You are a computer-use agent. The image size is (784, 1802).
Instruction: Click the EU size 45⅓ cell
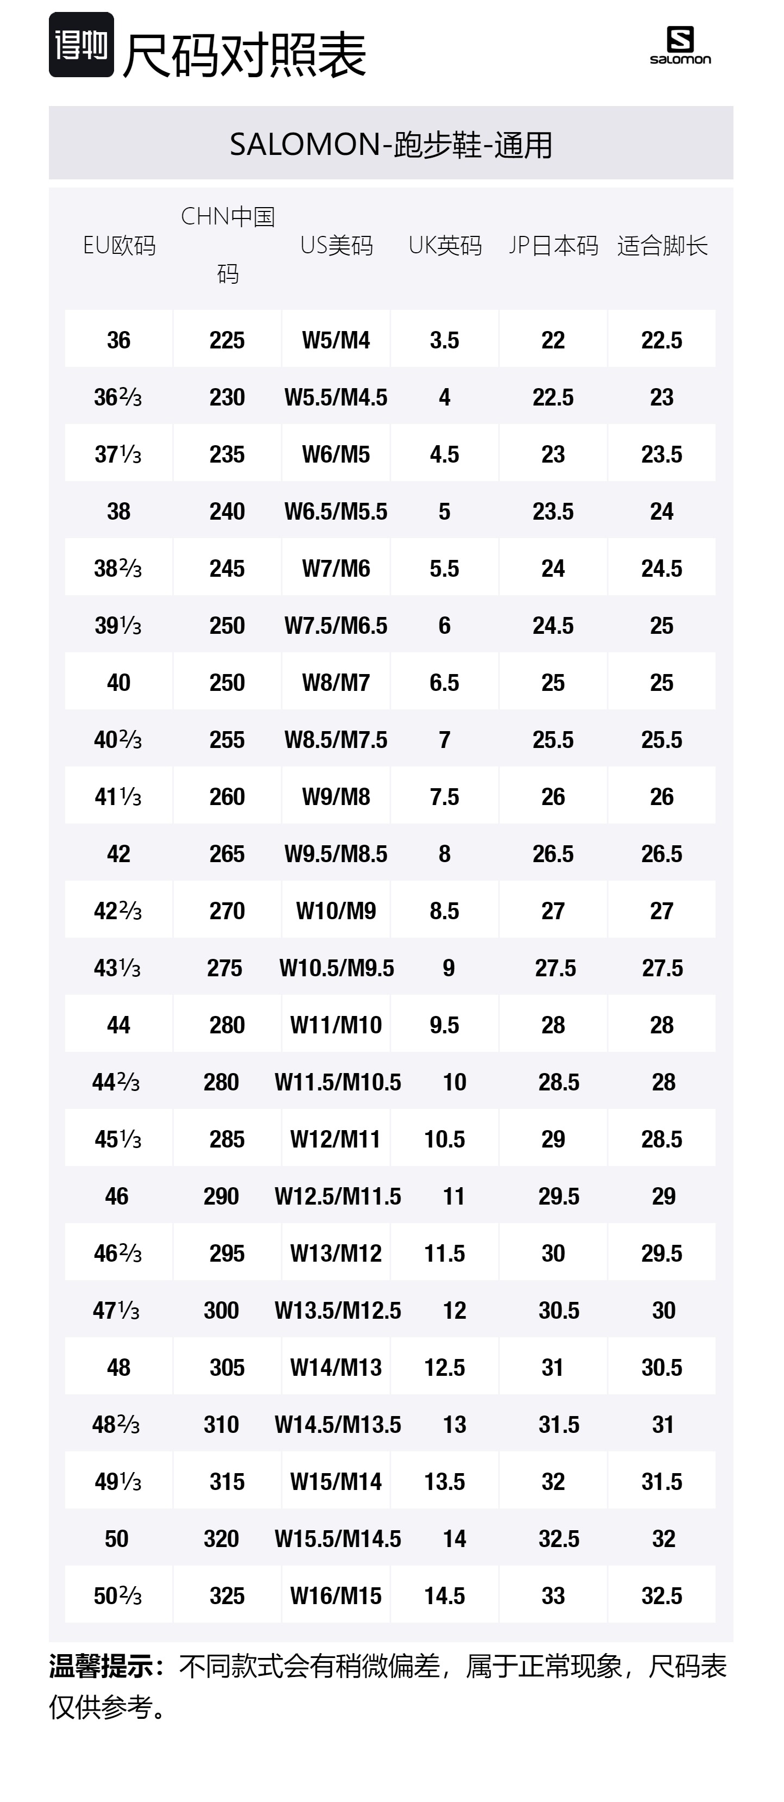[118, 1139]
